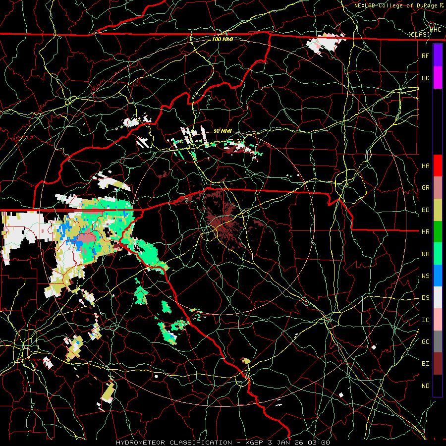Screen dimensions: 446x446
Task: Select the "RA" legend label text
Action: coord(426,254)
